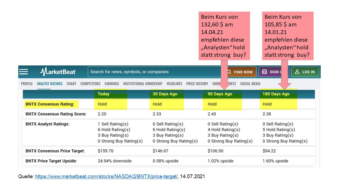Open the PRICE HISTORY tab
This screenshot has width=339, height=190.
[x=197, y=84]
